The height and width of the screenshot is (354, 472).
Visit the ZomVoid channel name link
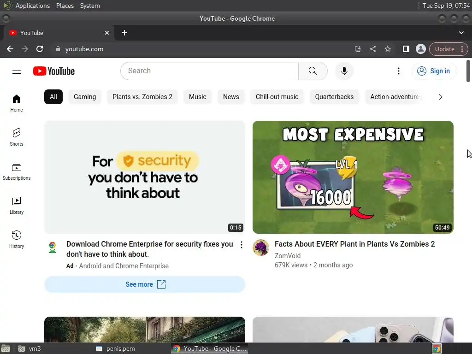pos(288,255)
